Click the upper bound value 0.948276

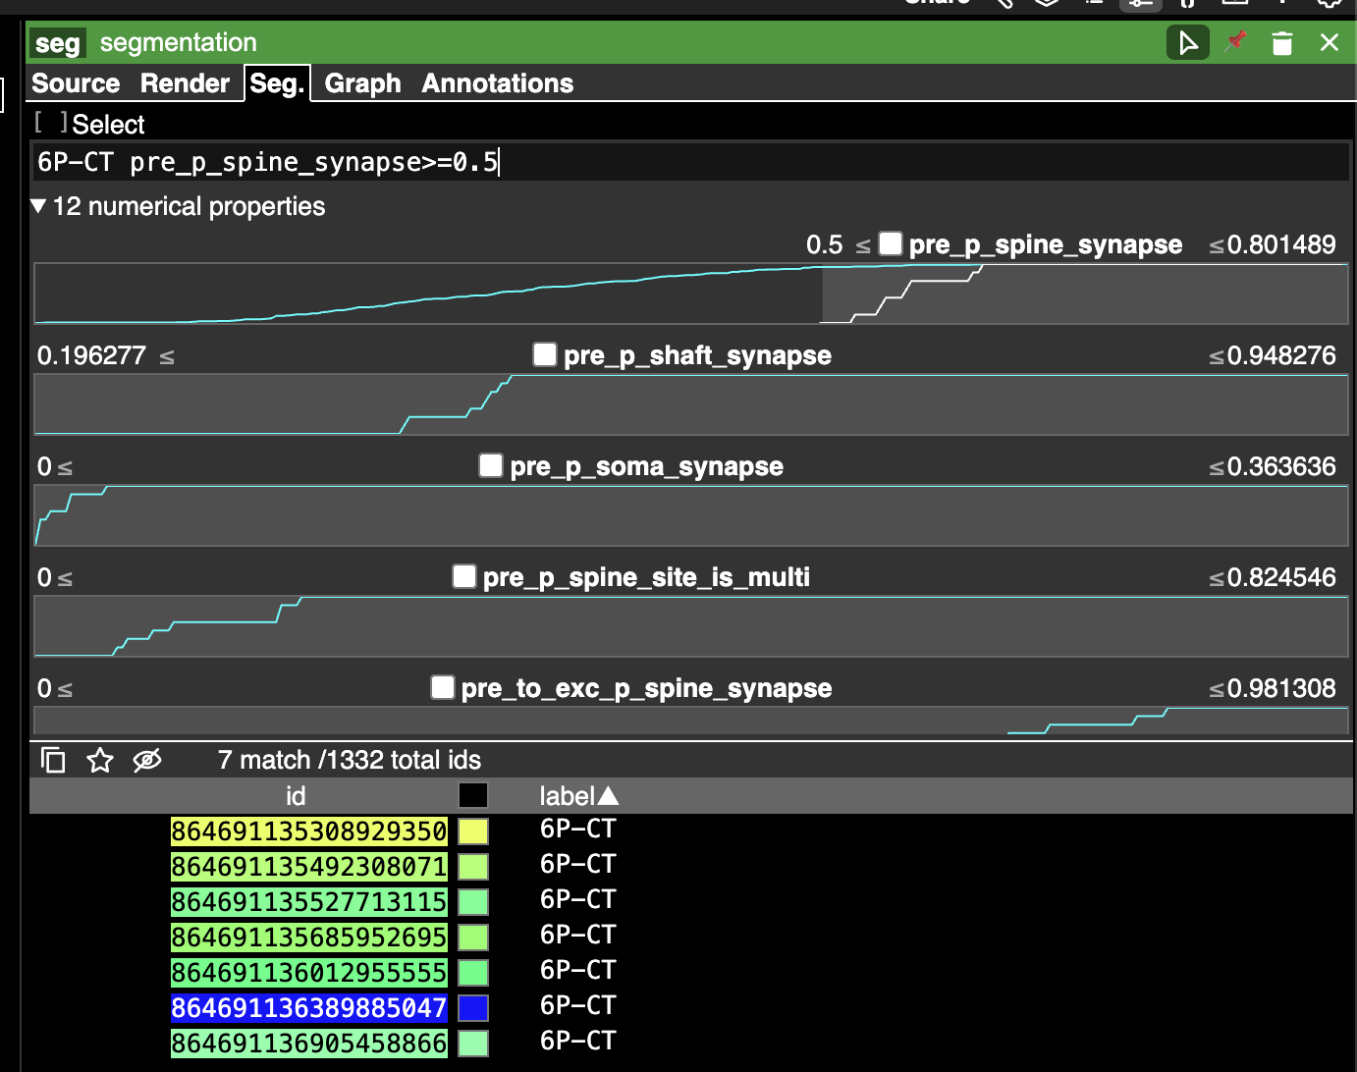point(1281,355)
